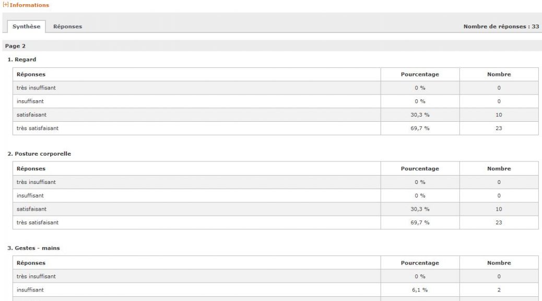Switch to the Synthèse tab

point(26,26)
